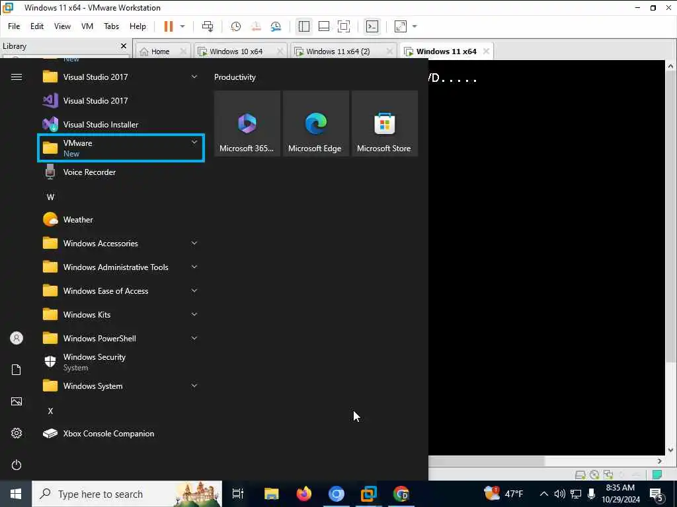
Task: Click the guest Windows Start button
Action: tap(16, 494)
